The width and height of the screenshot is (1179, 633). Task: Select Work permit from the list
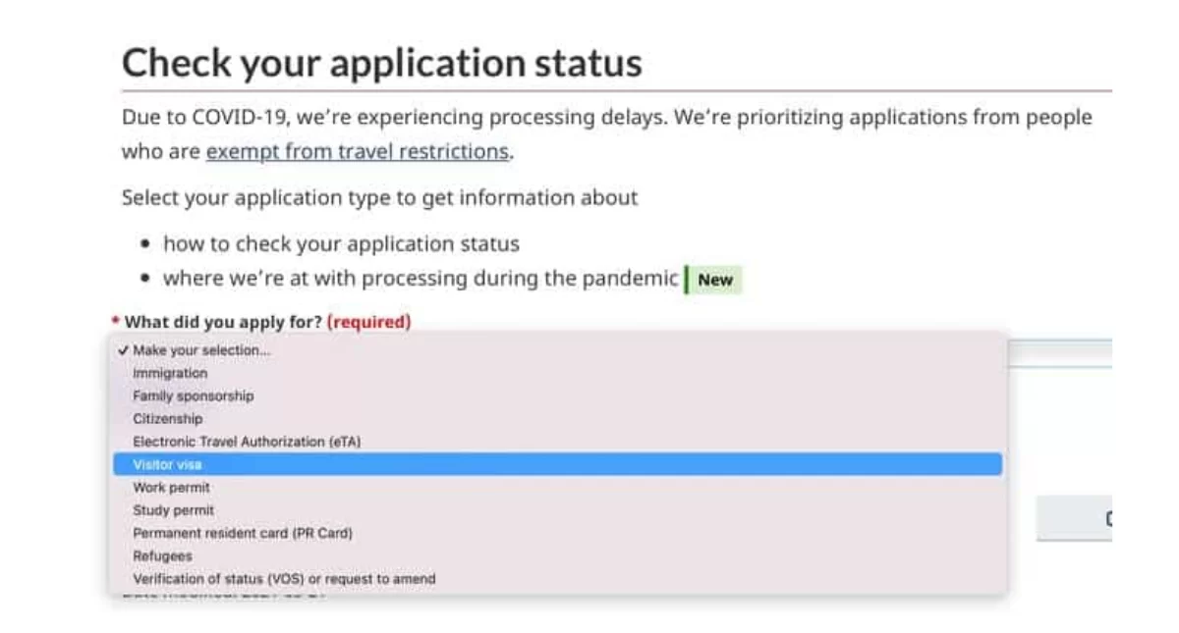pyautogui.click(x=171, y=488)
